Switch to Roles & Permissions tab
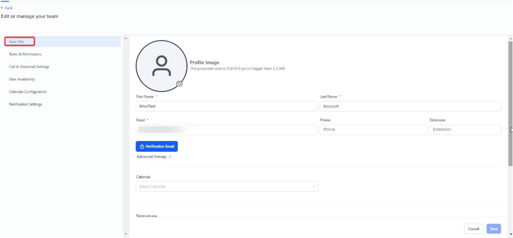 pos(25,54)
